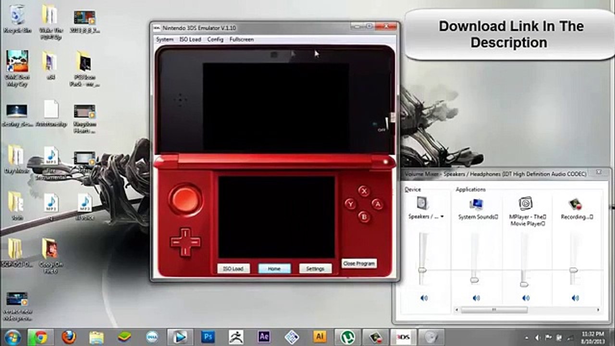Mute the System Sounds speaker icon
The image size is (615, 346).
click(476, 298)
